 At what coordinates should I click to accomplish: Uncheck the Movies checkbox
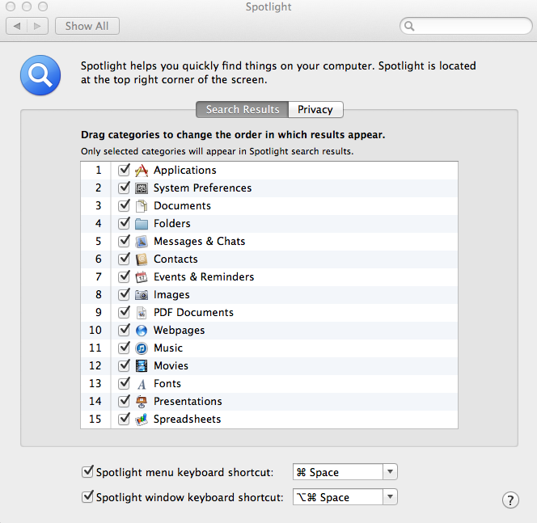click(124, 365)
